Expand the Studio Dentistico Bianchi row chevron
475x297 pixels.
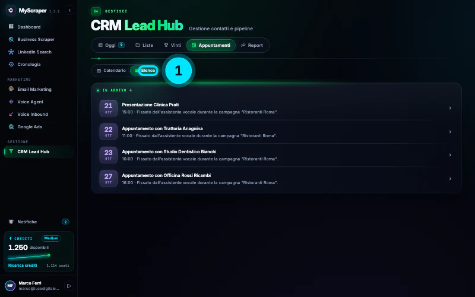pos(450,155)
